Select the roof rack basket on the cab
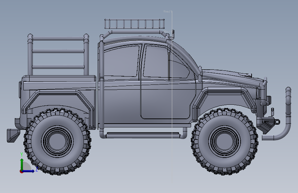Screen dimensions: 298x193 coord(134,24)
